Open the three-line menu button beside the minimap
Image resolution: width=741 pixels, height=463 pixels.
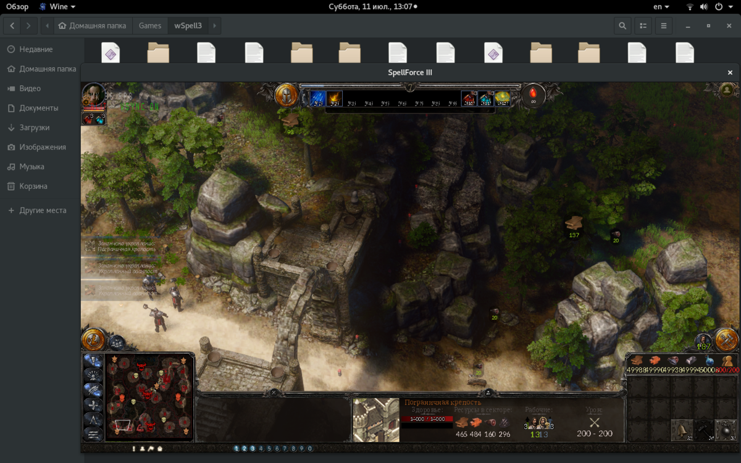pyautogui.click(x=93, y=435)
